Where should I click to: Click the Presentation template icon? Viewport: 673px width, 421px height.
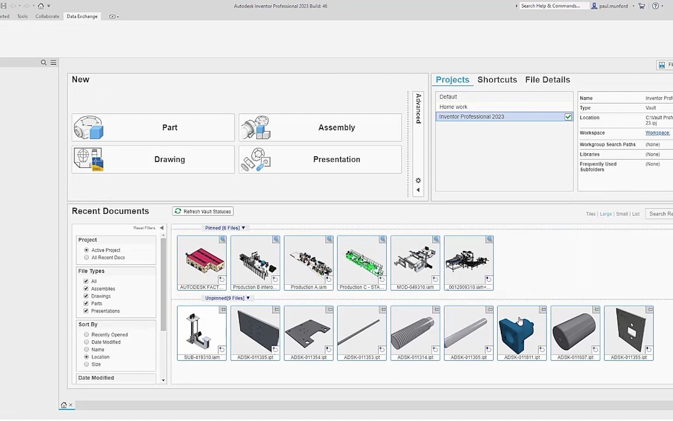tap(256, 159)
